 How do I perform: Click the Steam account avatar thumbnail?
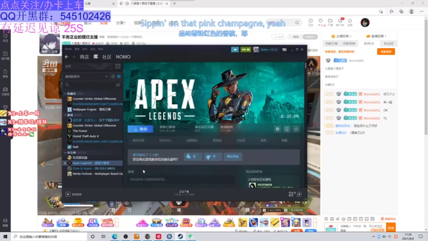[x=256, y=49]
